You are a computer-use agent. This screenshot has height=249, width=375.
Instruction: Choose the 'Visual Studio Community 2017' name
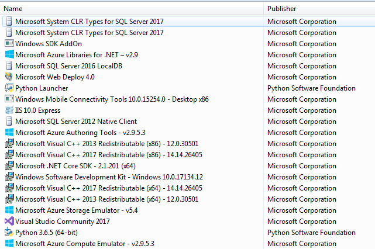[x=63, y=222]
